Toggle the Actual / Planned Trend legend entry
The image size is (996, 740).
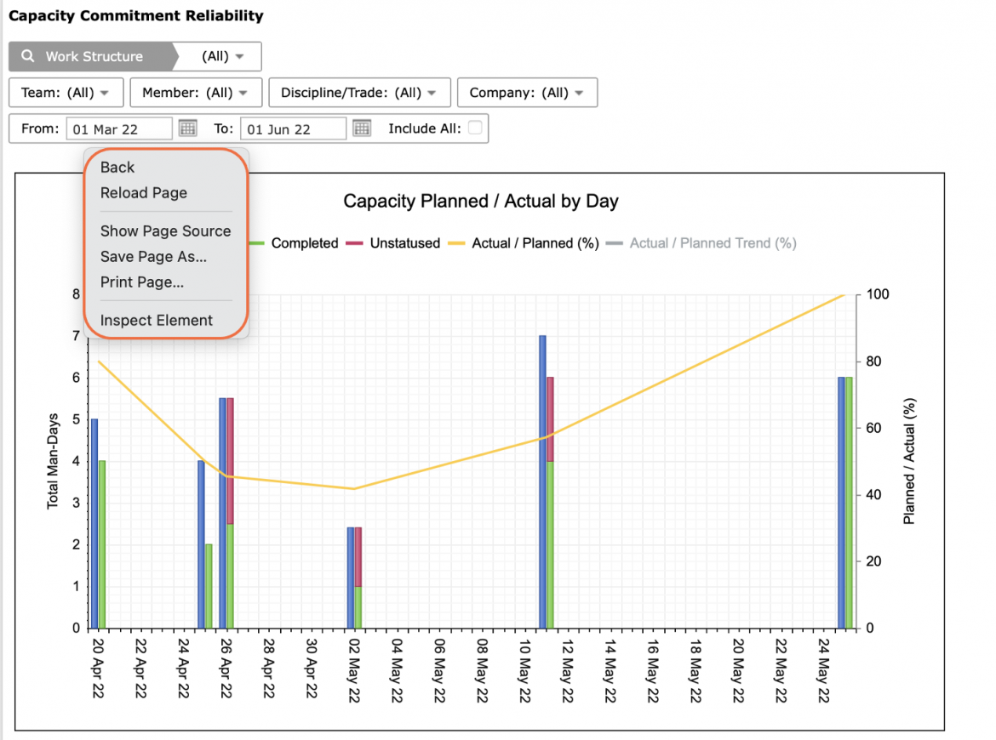[701, 243]
